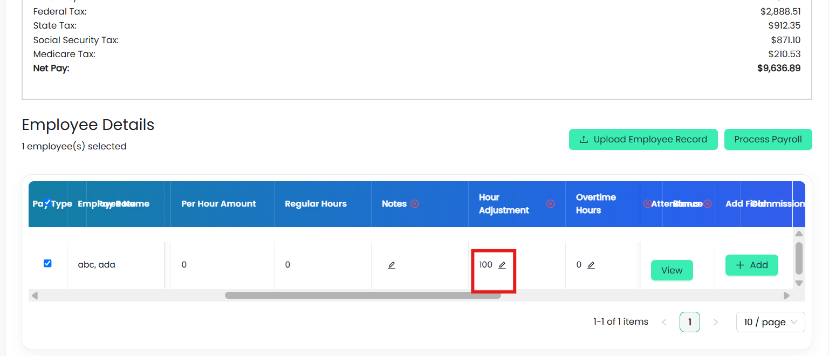Click the right arrow of the horizontal scrollbar
This screenshot has width=829, height=356.
786,296
